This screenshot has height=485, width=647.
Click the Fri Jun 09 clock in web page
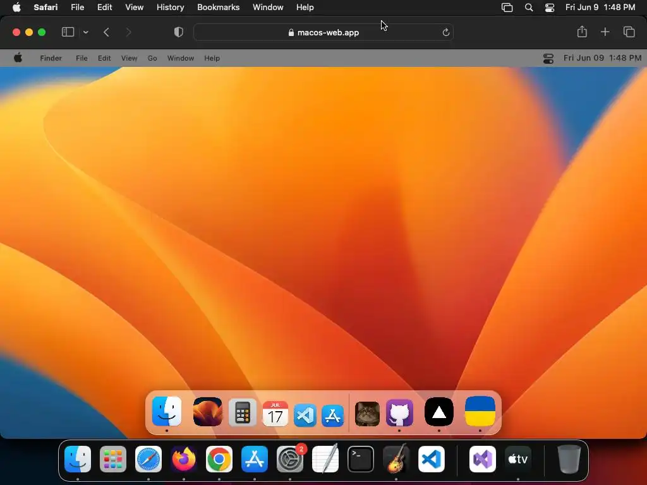coord(602,58)
